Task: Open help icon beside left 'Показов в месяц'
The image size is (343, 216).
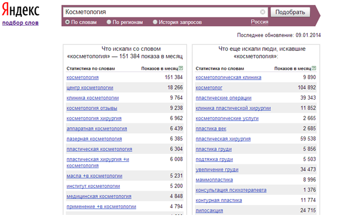Action: (x=181, y=68)
